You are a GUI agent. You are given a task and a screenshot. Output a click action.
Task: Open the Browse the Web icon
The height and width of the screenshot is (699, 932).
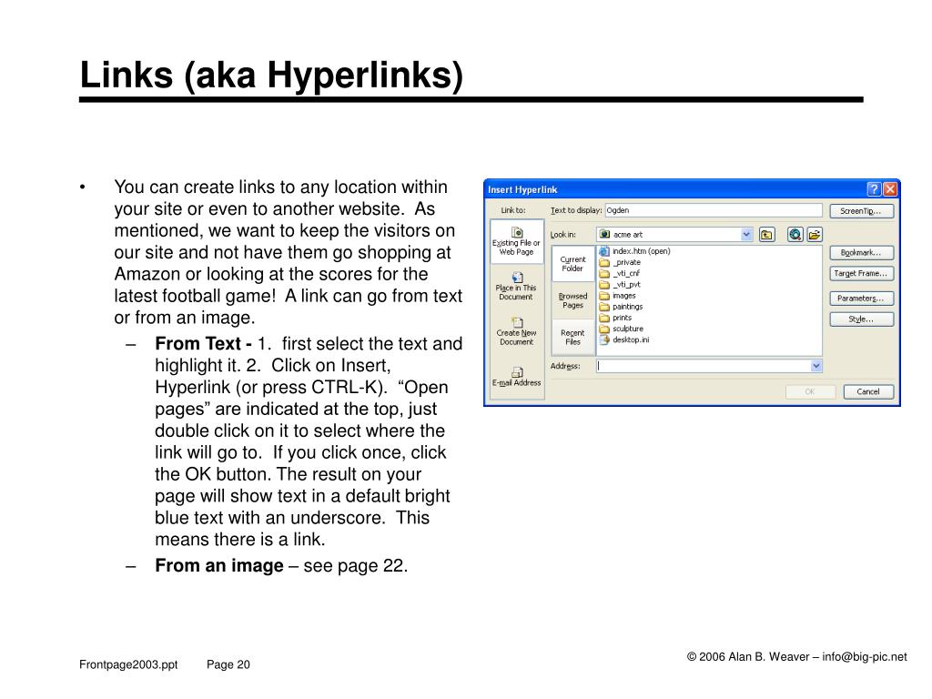[x=795, y=235]
